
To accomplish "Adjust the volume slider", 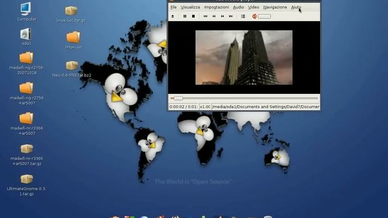I will click(x=264, y=16).
